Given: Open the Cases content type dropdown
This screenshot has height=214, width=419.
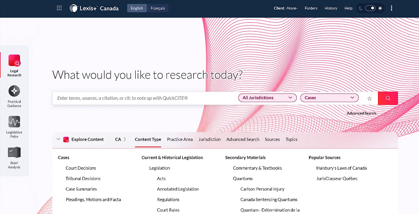Looking at the screenshot, I should coord(330,98).
